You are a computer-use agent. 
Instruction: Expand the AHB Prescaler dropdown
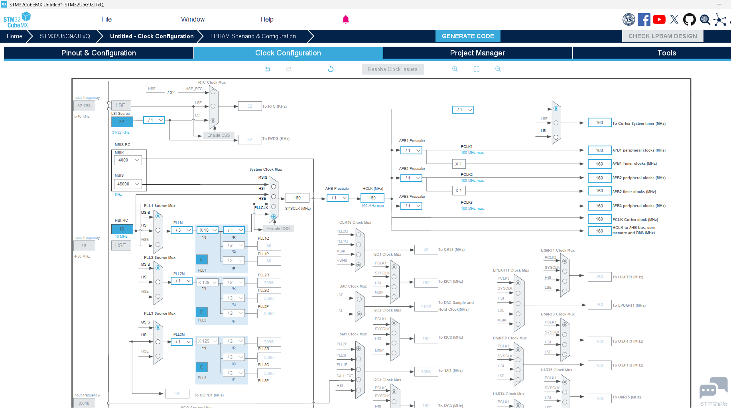pos(338,198)
